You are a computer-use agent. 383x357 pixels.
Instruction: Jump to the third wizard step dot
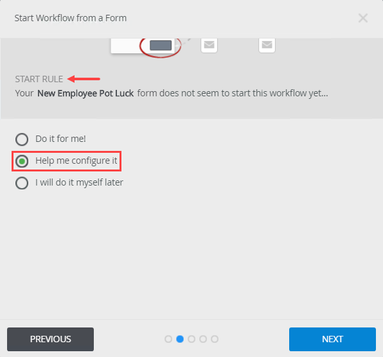191,339
